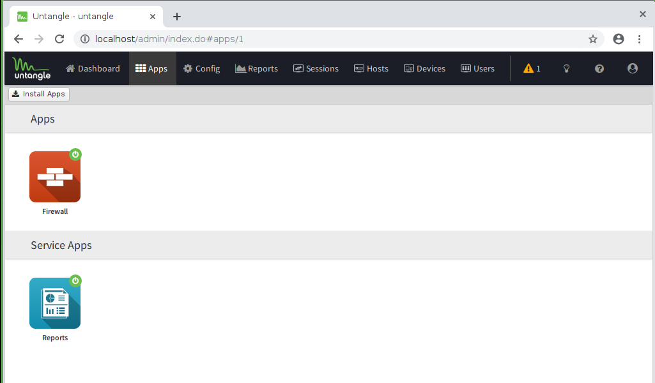Click the Untangle logo
The height and width of the screenshot is (383, 655).
[31, 68]
